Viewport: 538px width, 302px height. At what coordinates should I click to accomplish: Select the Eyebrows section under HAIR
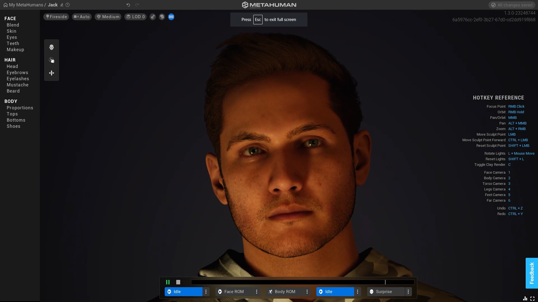17,72
